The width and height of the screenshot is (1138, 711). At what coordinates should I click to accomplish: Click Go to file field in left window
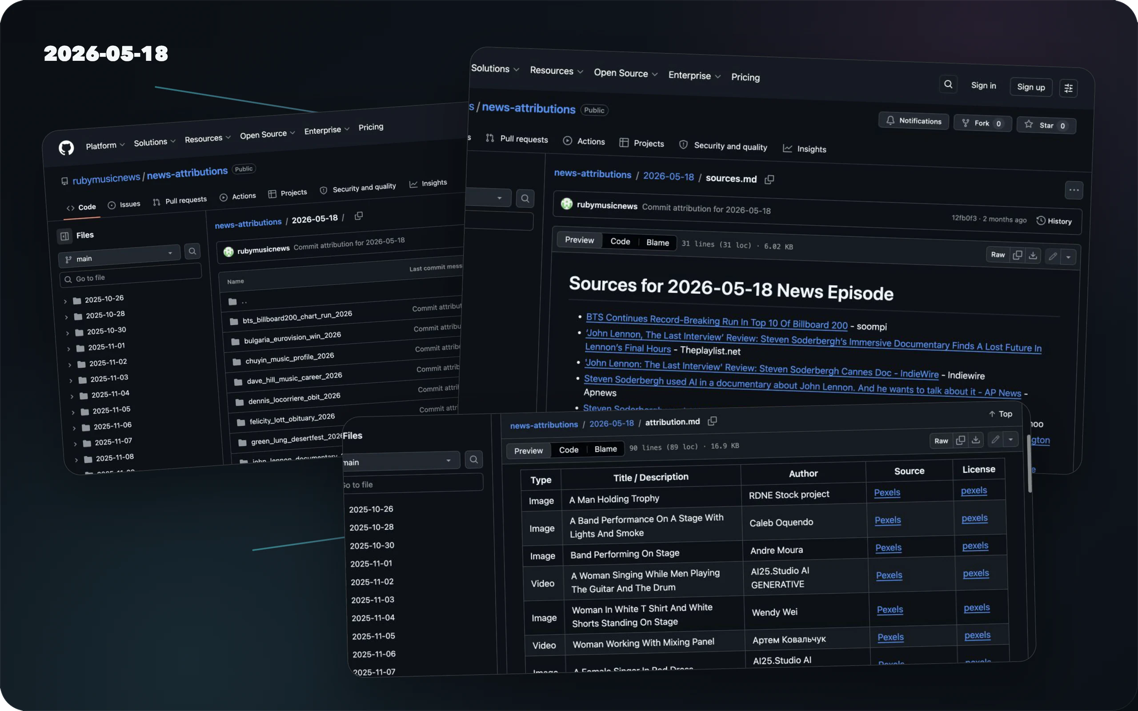131,275
